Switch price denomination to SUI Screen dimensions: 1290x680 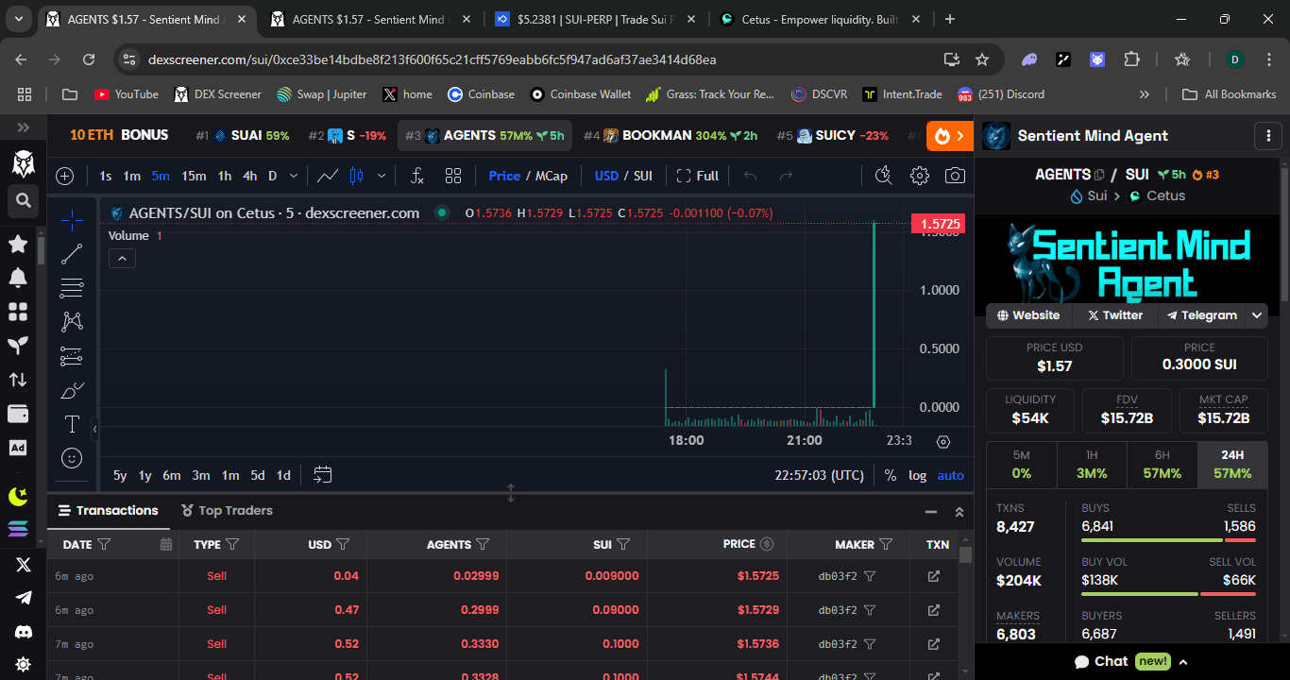click(x=643, y=176)
